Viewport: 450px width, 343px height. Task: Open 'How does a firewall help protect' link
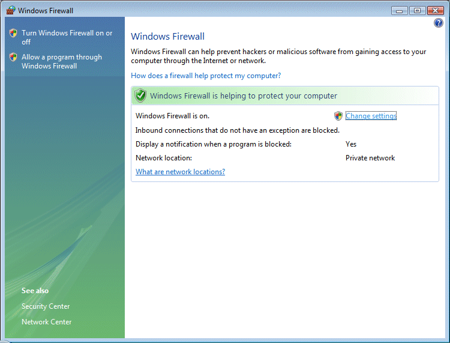pyautogui.click(x=206, y=76)
